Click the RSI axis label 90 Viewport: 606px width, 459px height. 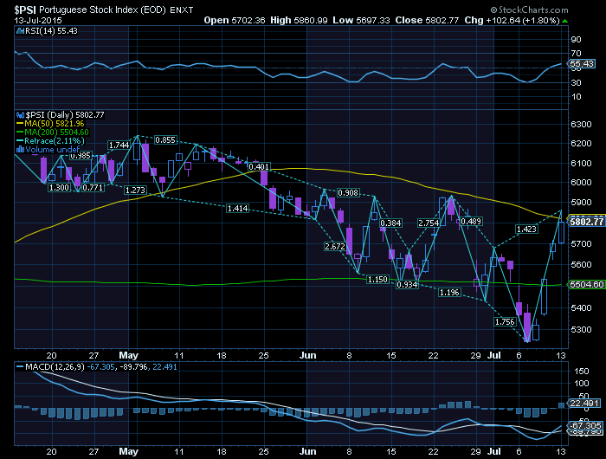(576, 40)
